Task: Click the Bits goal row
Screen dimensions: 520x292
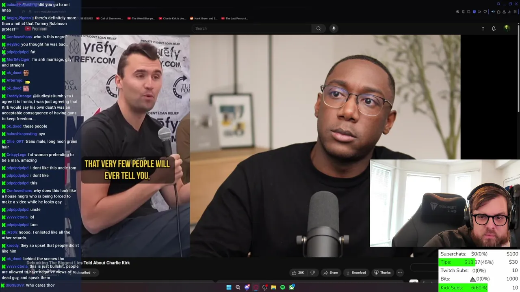Action: click(x=479, y=279)
